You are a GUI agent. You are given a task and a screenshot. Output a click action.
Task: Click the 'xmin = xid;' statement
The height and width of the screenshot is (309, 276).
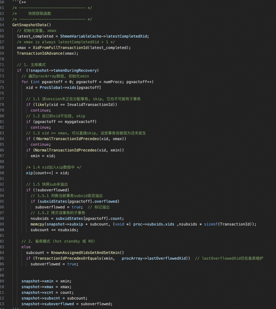tap(43, 156)
